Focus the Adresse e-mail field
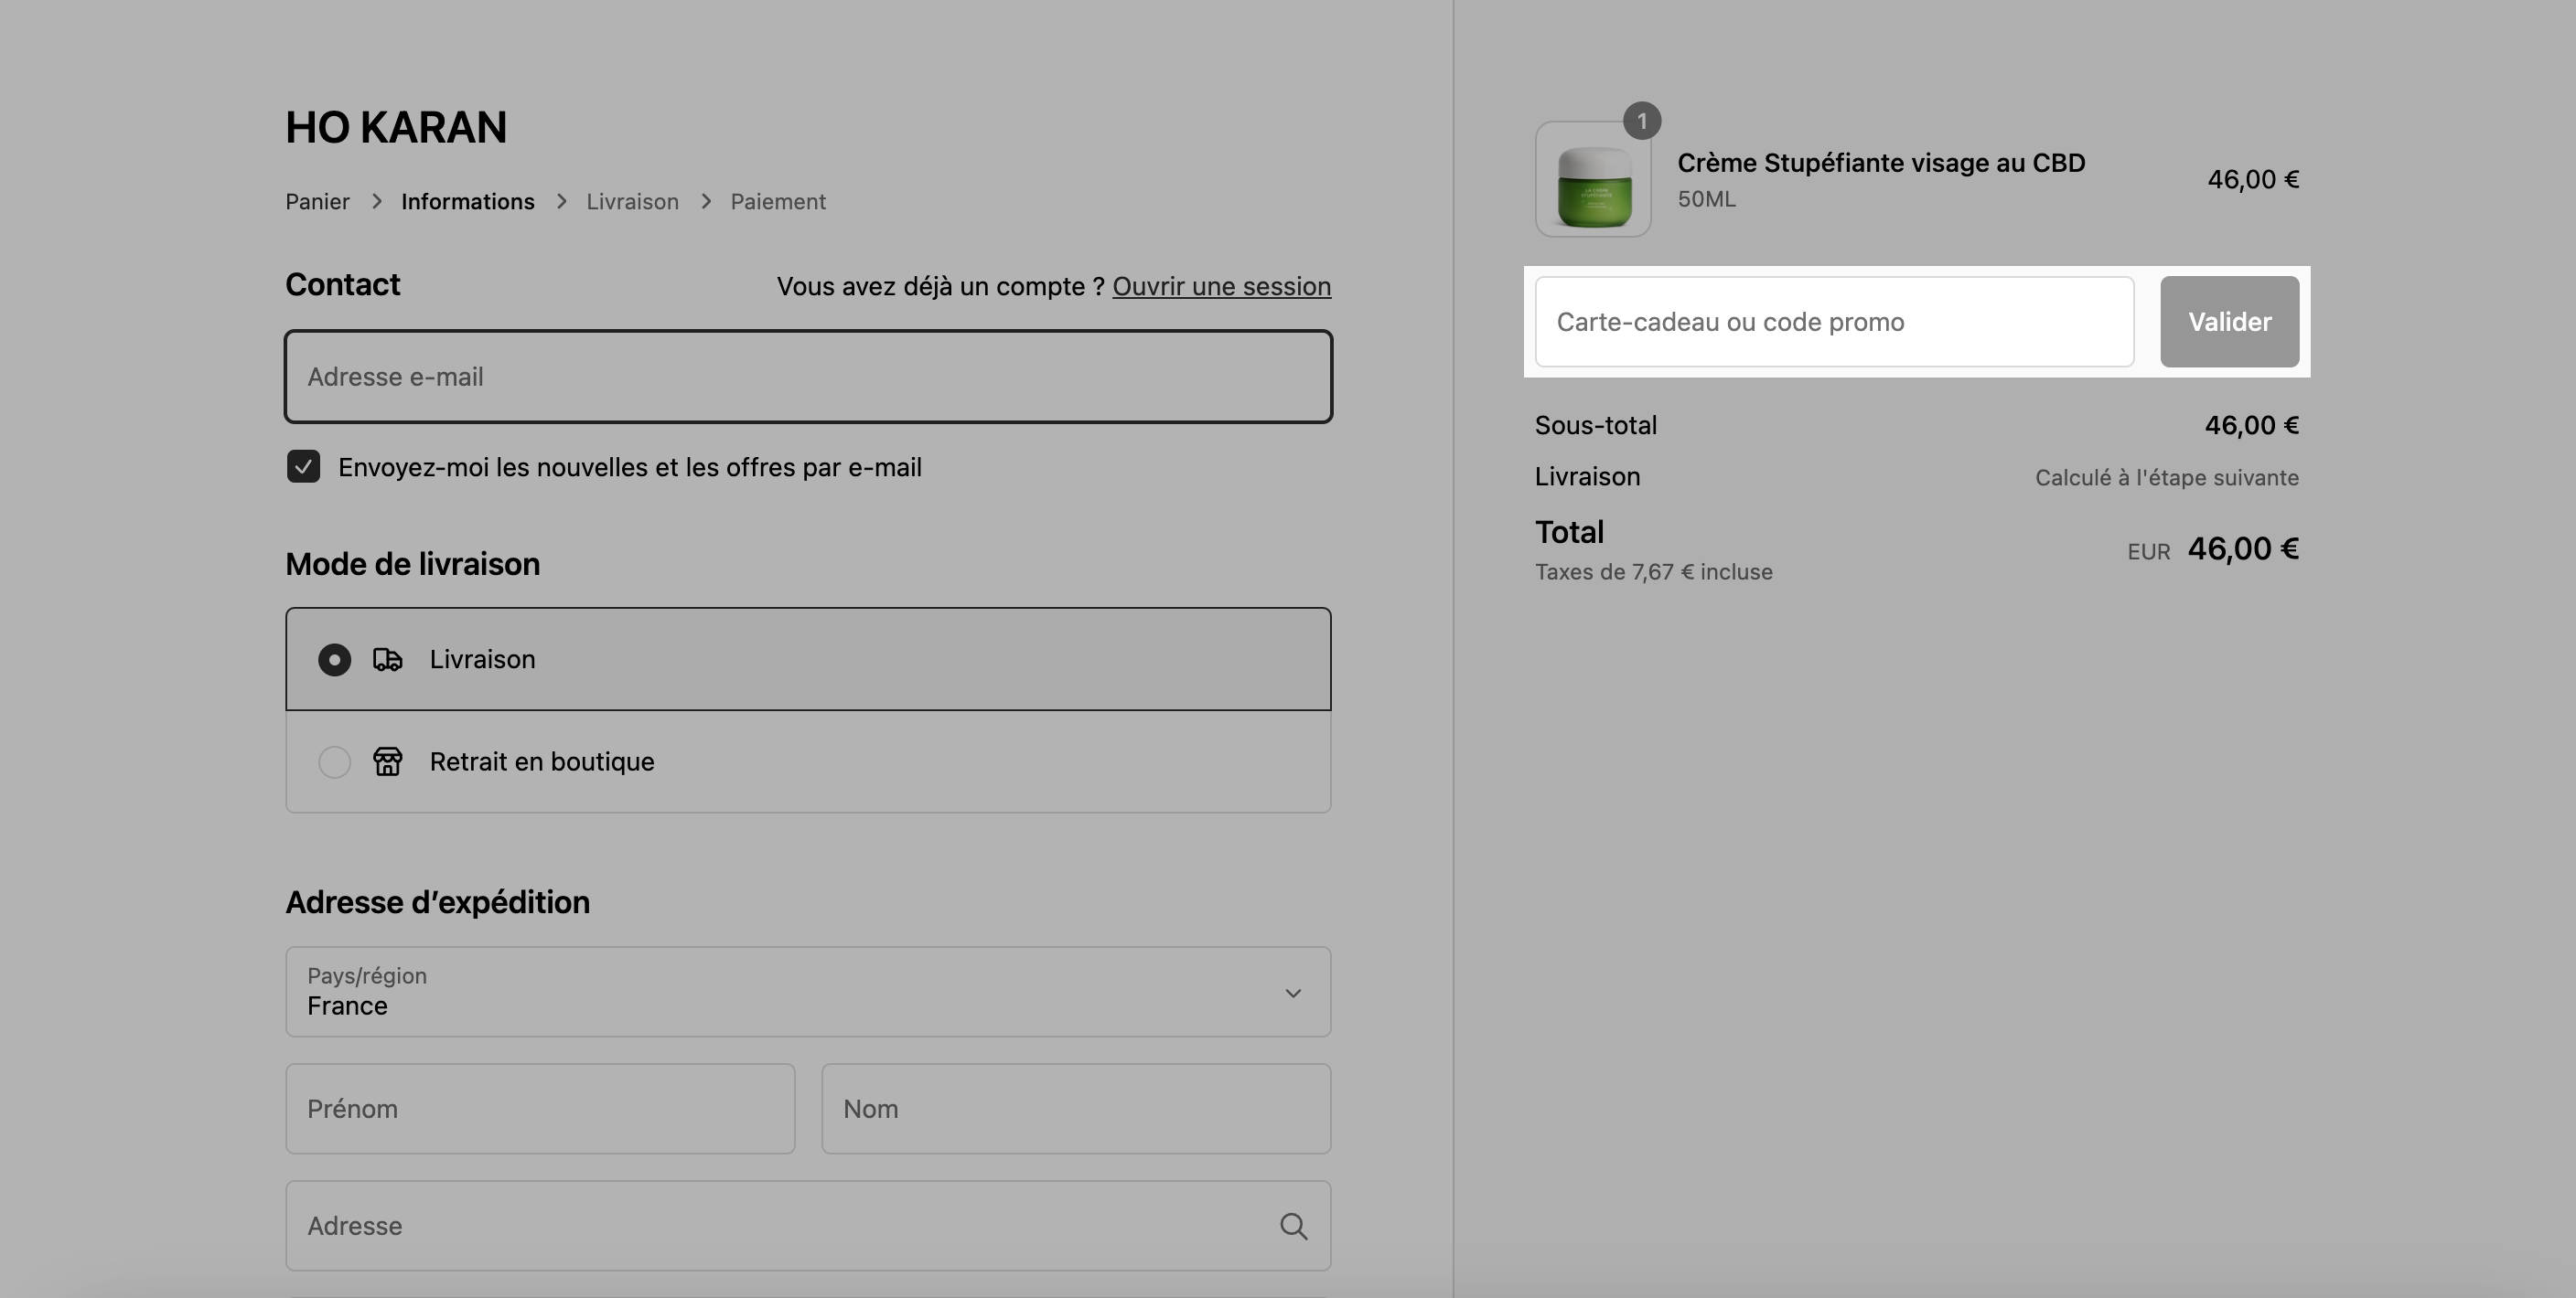The height and width of the screenshot is (1298, 2576). tap(808, 377)
